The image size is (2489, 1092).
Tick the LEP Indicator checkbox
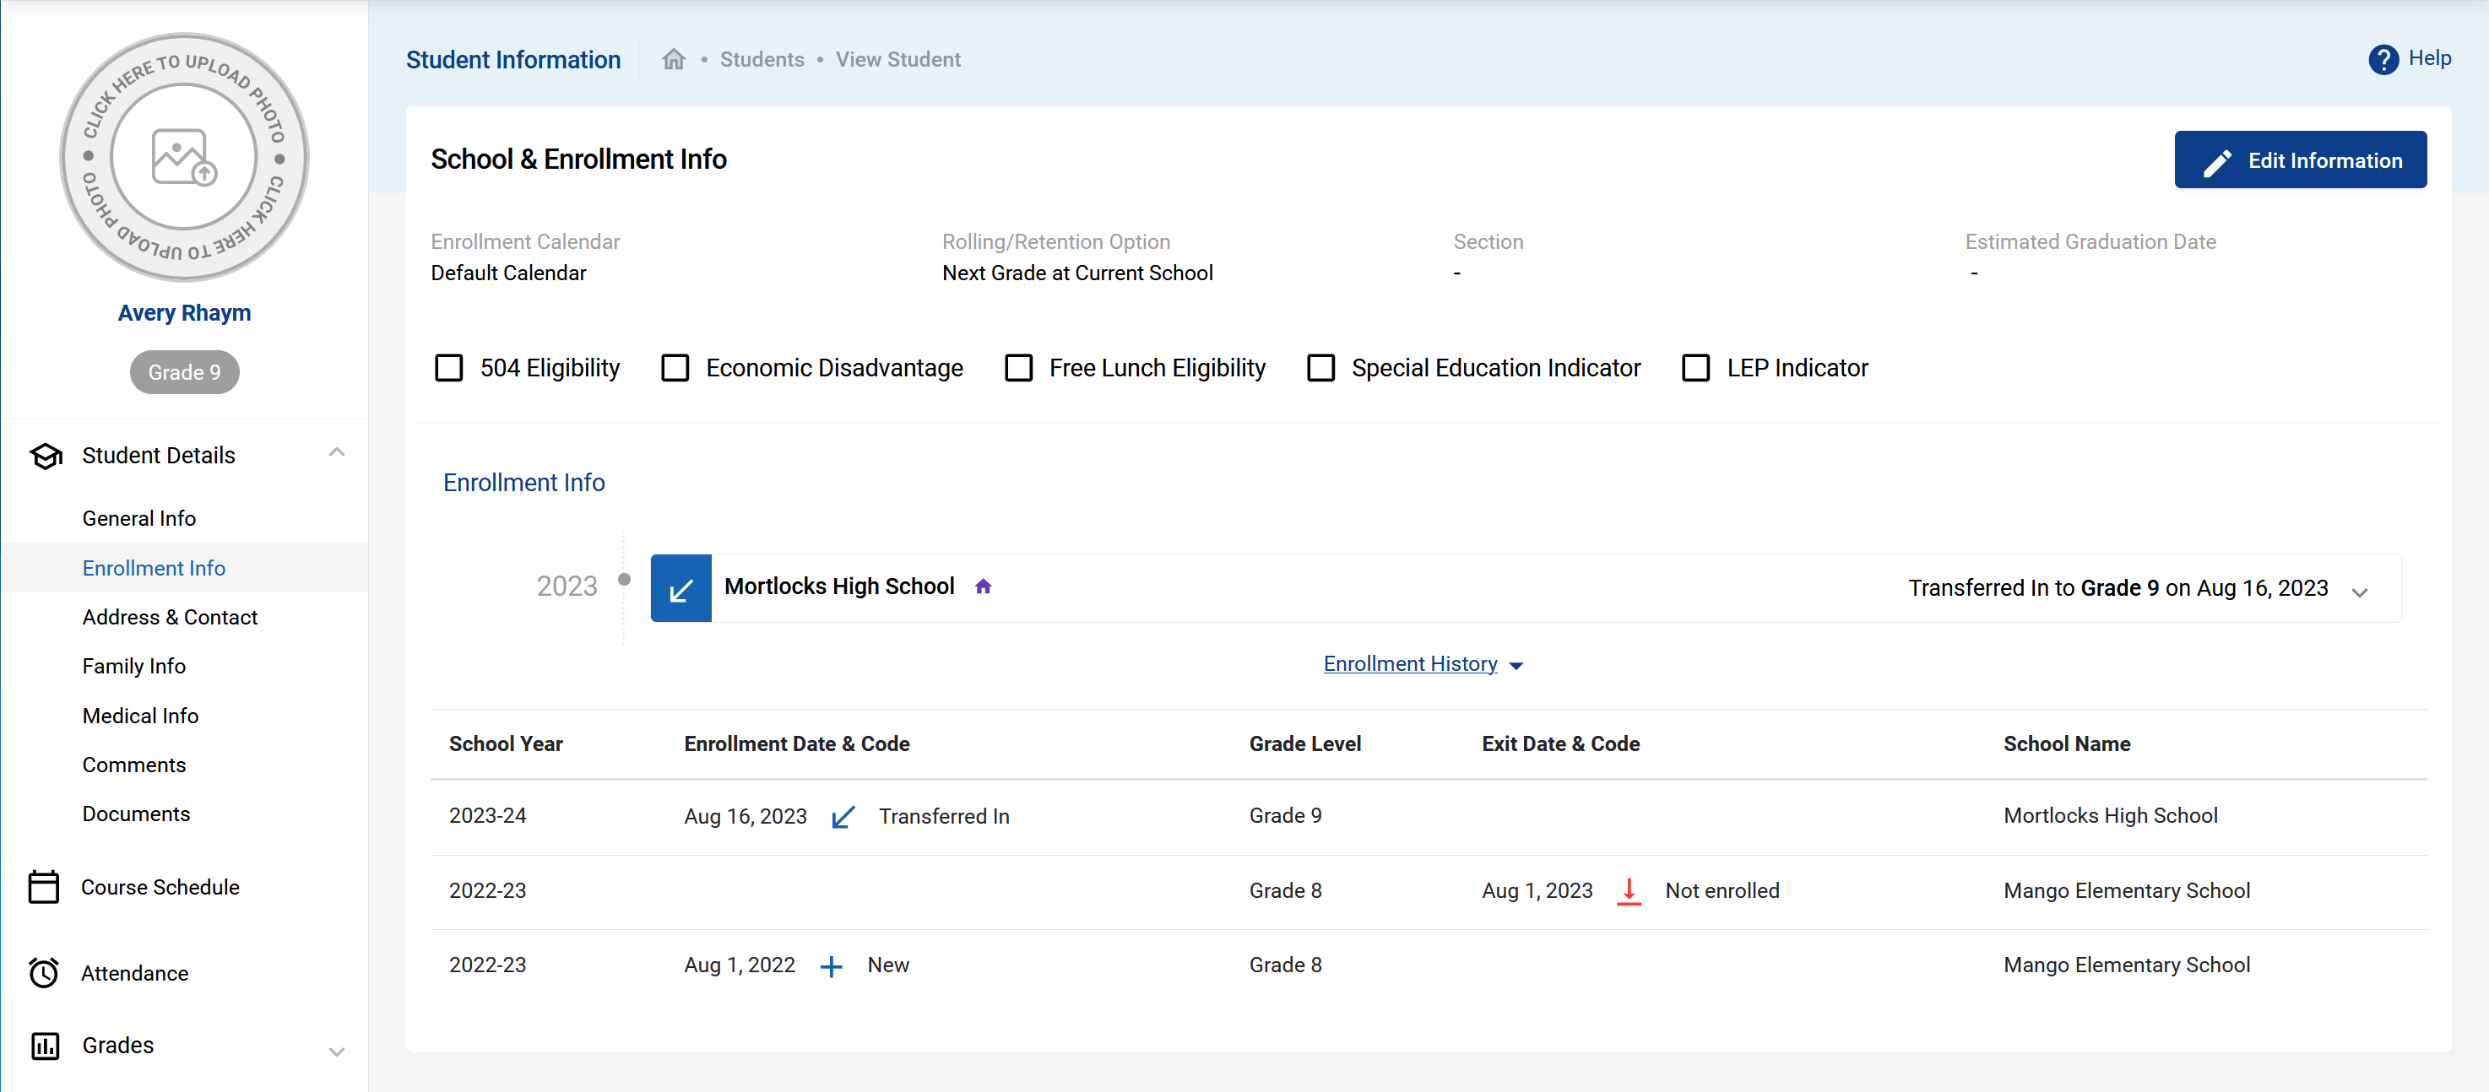(x=1695, y=368)
